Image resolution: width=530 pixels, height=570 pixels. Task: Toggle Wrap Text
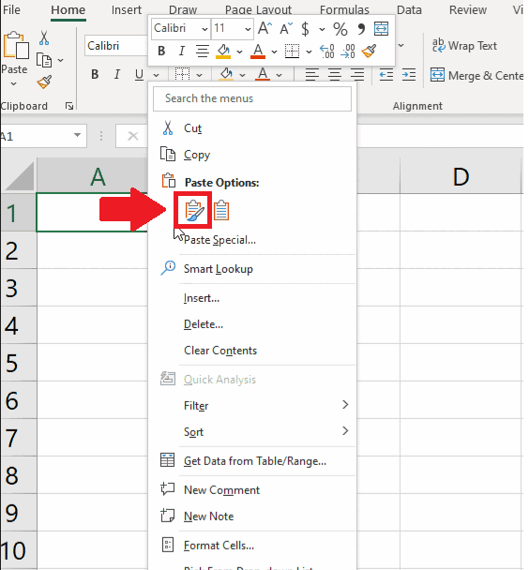[464, 46]
